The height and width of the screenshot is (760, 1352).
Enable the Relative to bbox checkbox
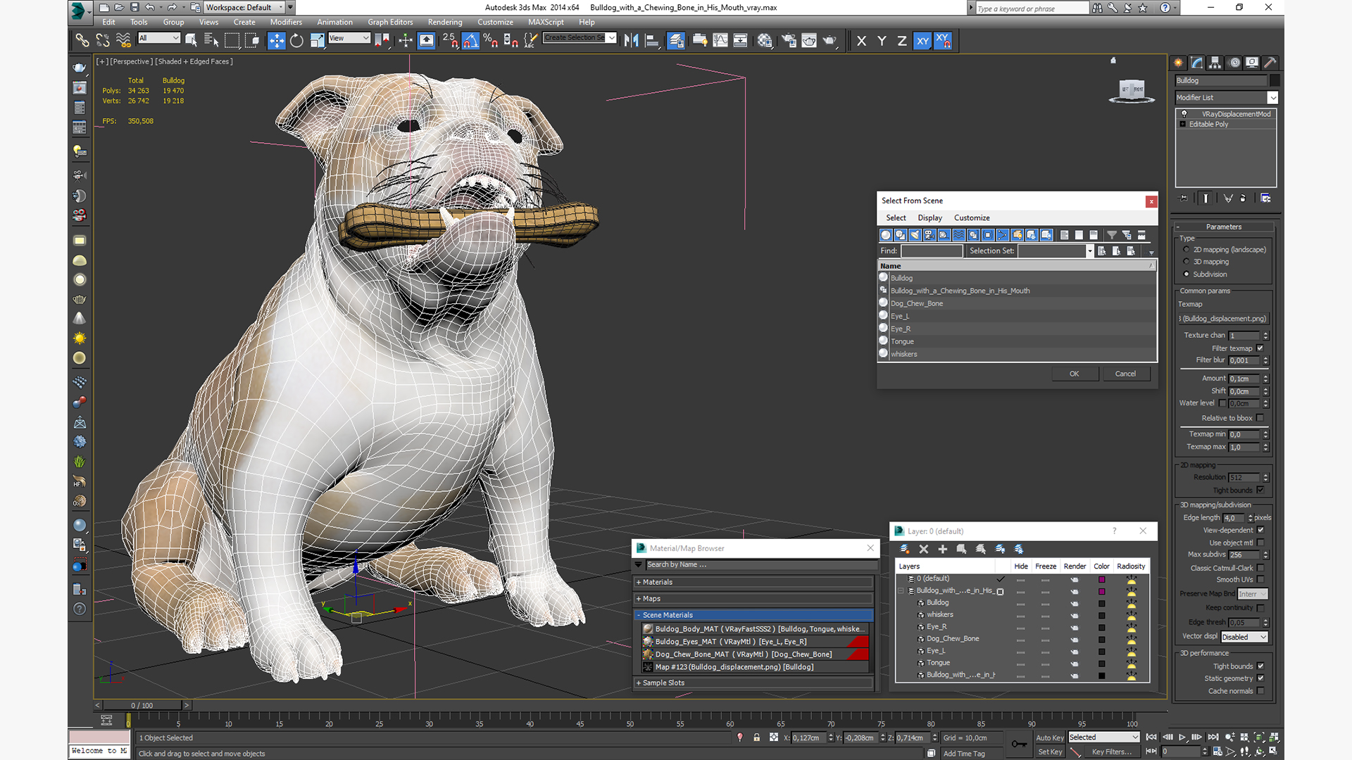pyautogui.click(x=1260, y=418)
